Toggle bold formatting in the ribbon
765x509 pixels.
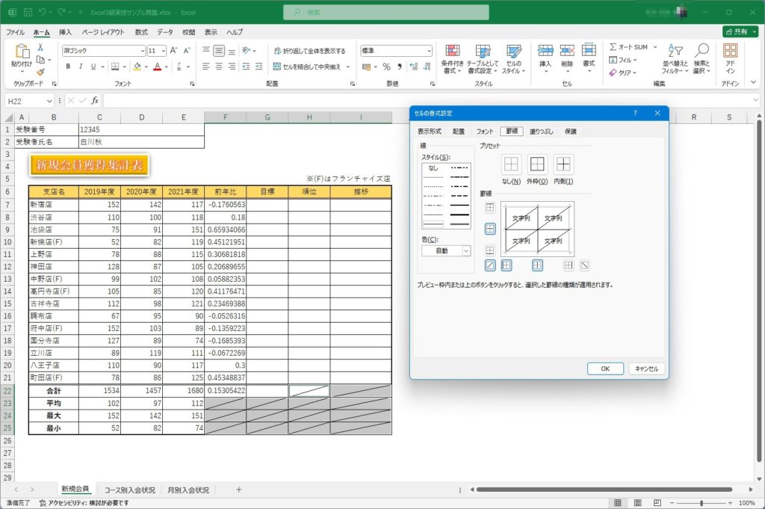68,67
